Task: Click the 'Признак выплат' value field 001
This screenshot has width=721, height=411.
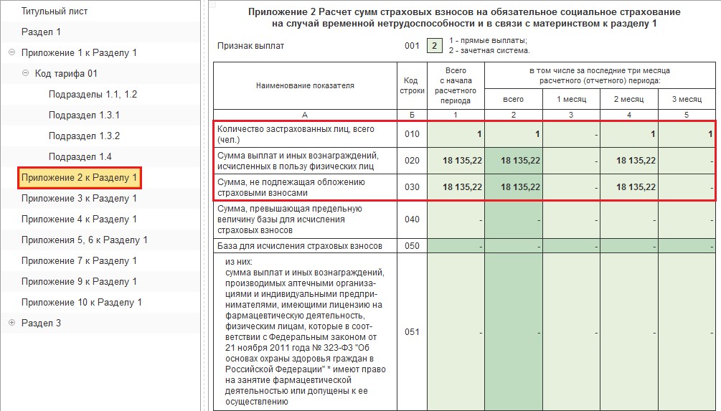Action: tap(434, 46)
